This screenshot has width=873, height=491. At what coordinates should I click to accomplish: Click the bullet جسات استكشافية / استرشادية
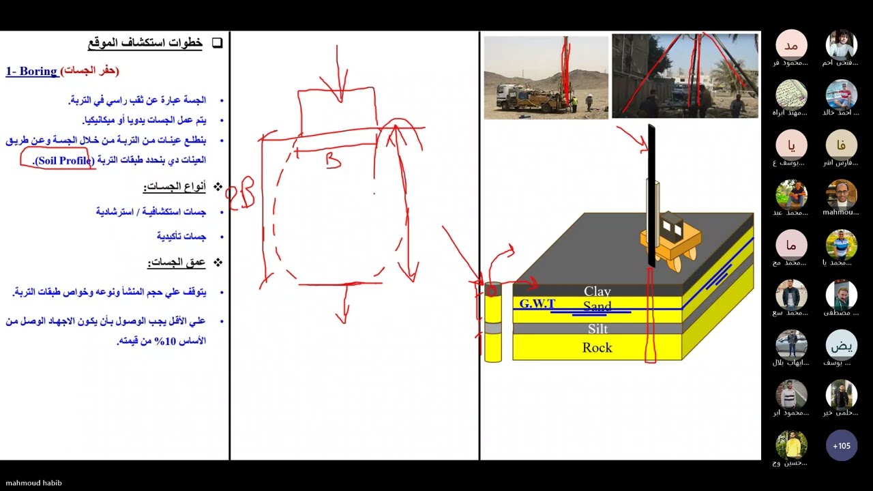click(x=151, y=212)
